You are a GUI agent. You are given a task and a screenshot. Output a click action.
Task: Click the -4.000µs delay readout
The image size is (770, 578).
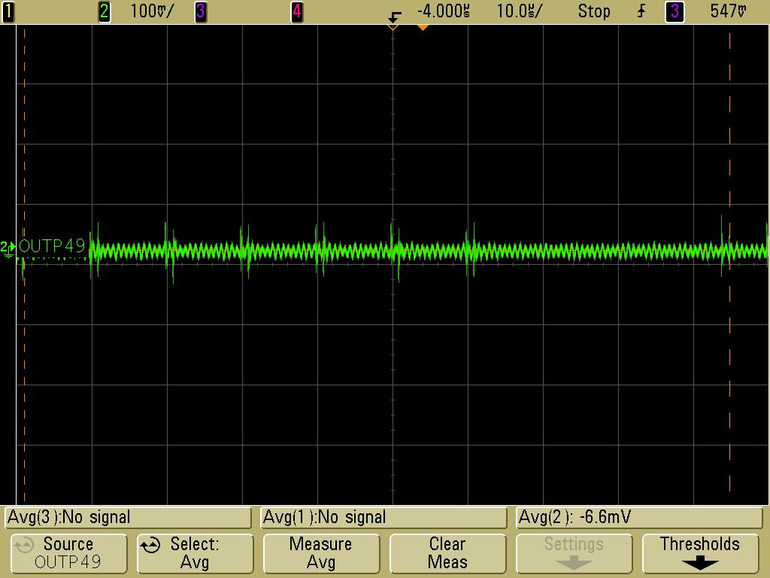(x=444, y=11)
